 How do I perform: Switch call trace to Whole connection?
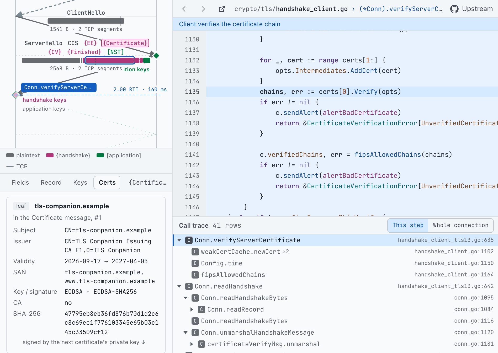click(x=460, y=225)
